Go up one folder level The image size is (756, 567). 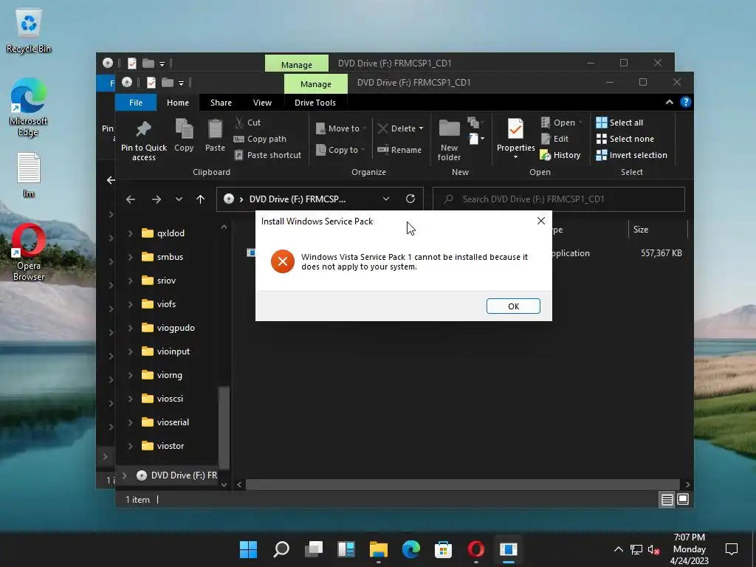tap(201, 199)
